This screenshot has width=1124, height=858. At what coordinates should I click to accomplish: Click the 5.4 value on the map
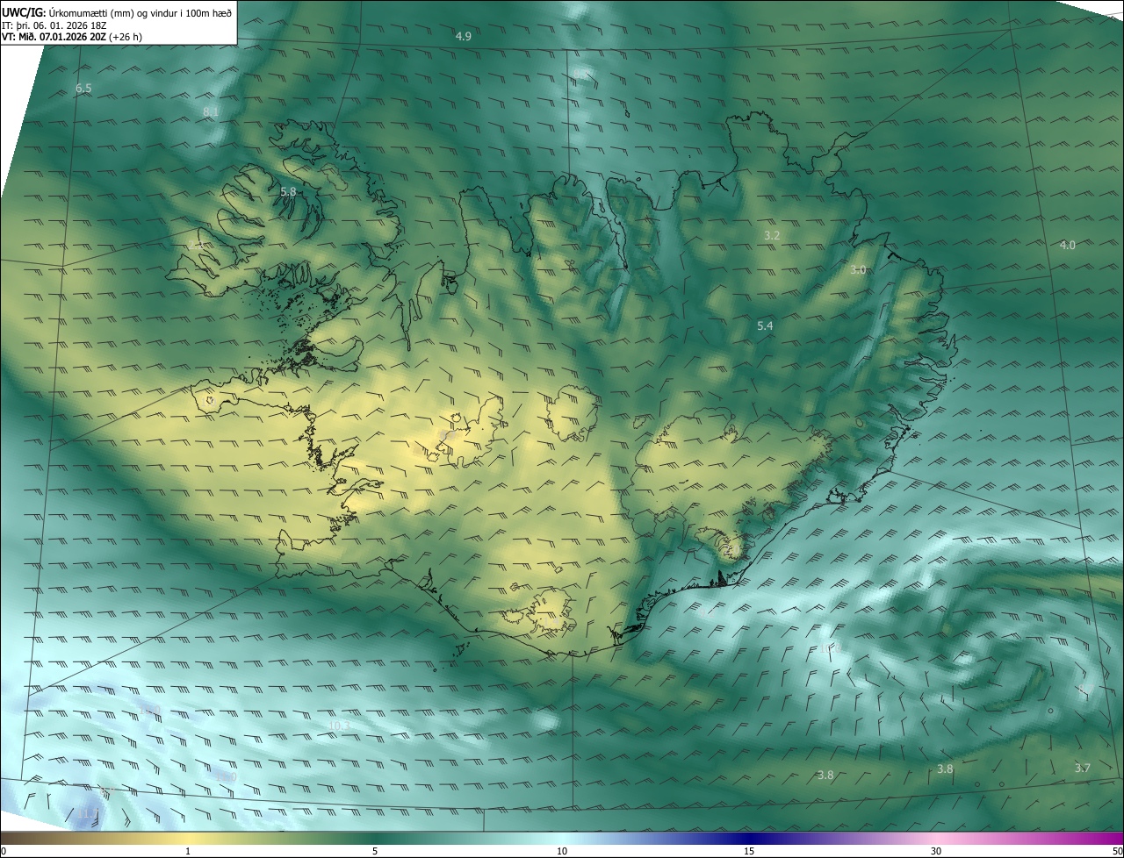(x=765, y=325)
